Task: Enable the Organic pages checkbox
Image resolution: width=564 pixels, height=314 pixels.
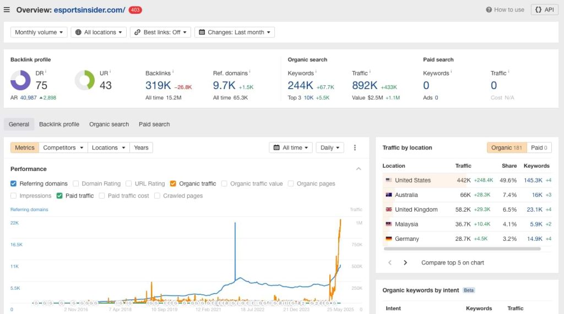Action: [x=291, y=184]
